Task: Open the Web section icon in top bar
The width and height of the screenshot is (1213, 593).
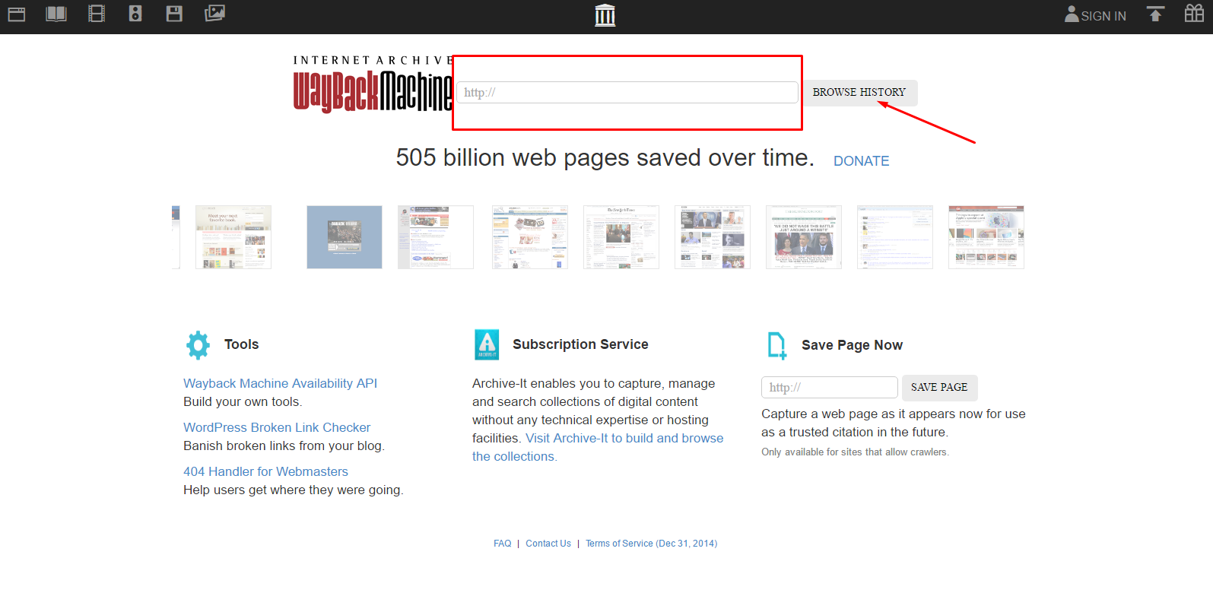Action: [17, 14]
